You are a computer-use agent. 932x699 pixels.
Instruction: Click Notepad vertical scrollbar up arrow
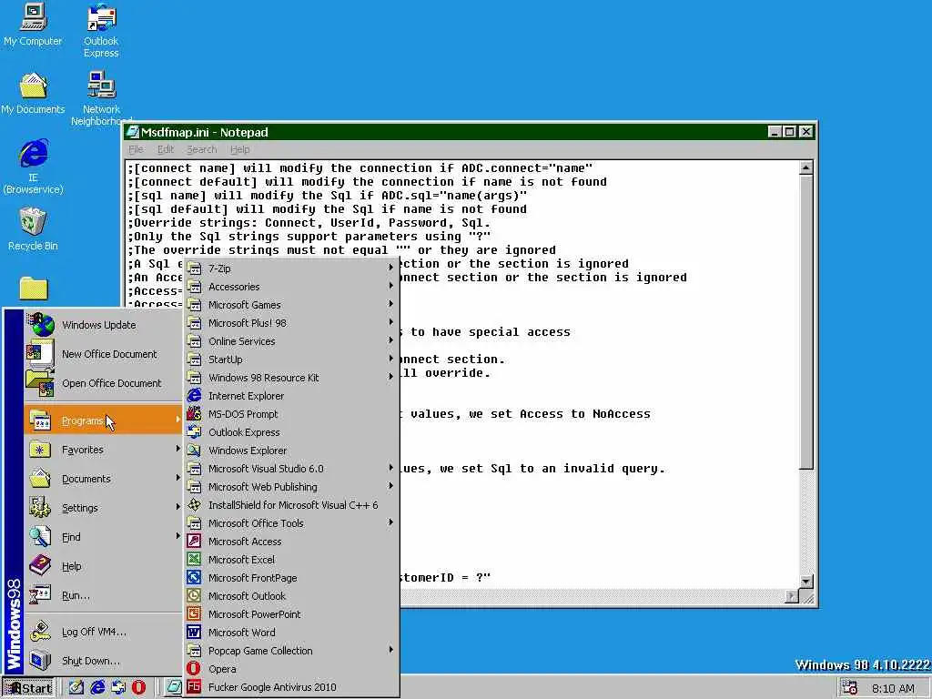coord(806,168)
